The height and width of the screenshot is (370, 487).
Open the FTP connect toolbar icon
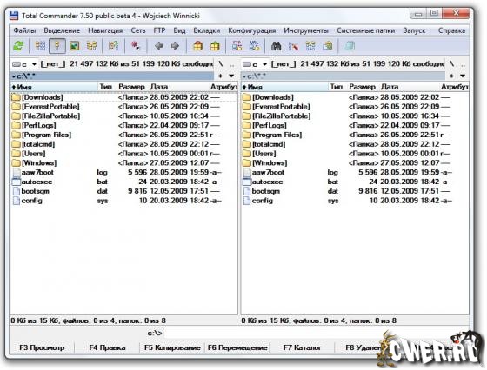click(x=237, y=46)
